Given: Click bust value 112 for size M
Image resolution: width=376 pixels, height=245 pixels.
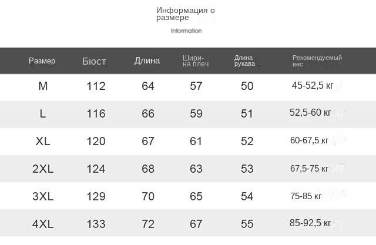Looking at the screenshot, I should [96, 86].
